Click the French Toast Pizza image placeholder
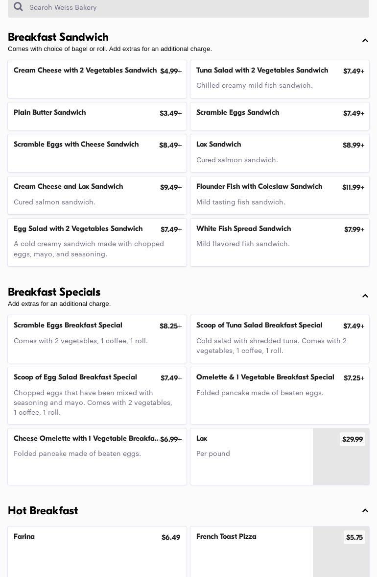This screenshot has width=377, height=577. pyautogui.click(x=341, y=552)
